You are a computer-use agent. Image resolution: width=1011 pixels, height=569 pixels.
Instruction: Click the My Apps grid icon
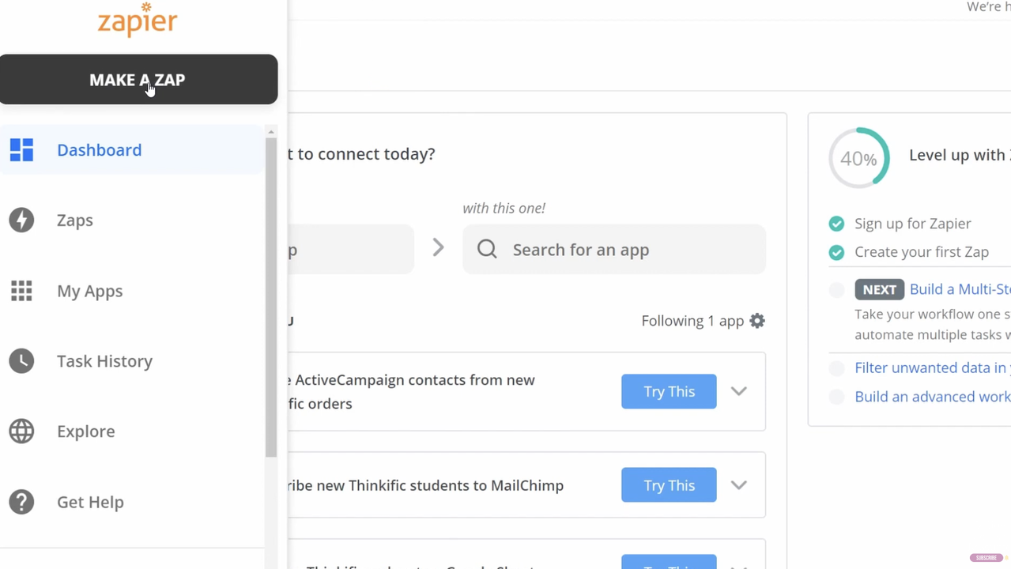point(21,291)
